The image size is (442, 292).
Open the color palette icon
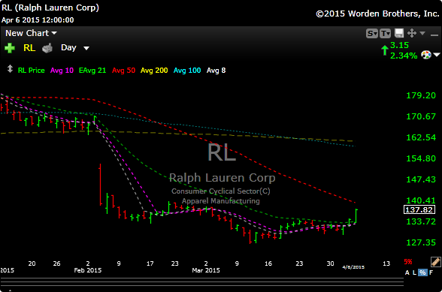(426, 55)
